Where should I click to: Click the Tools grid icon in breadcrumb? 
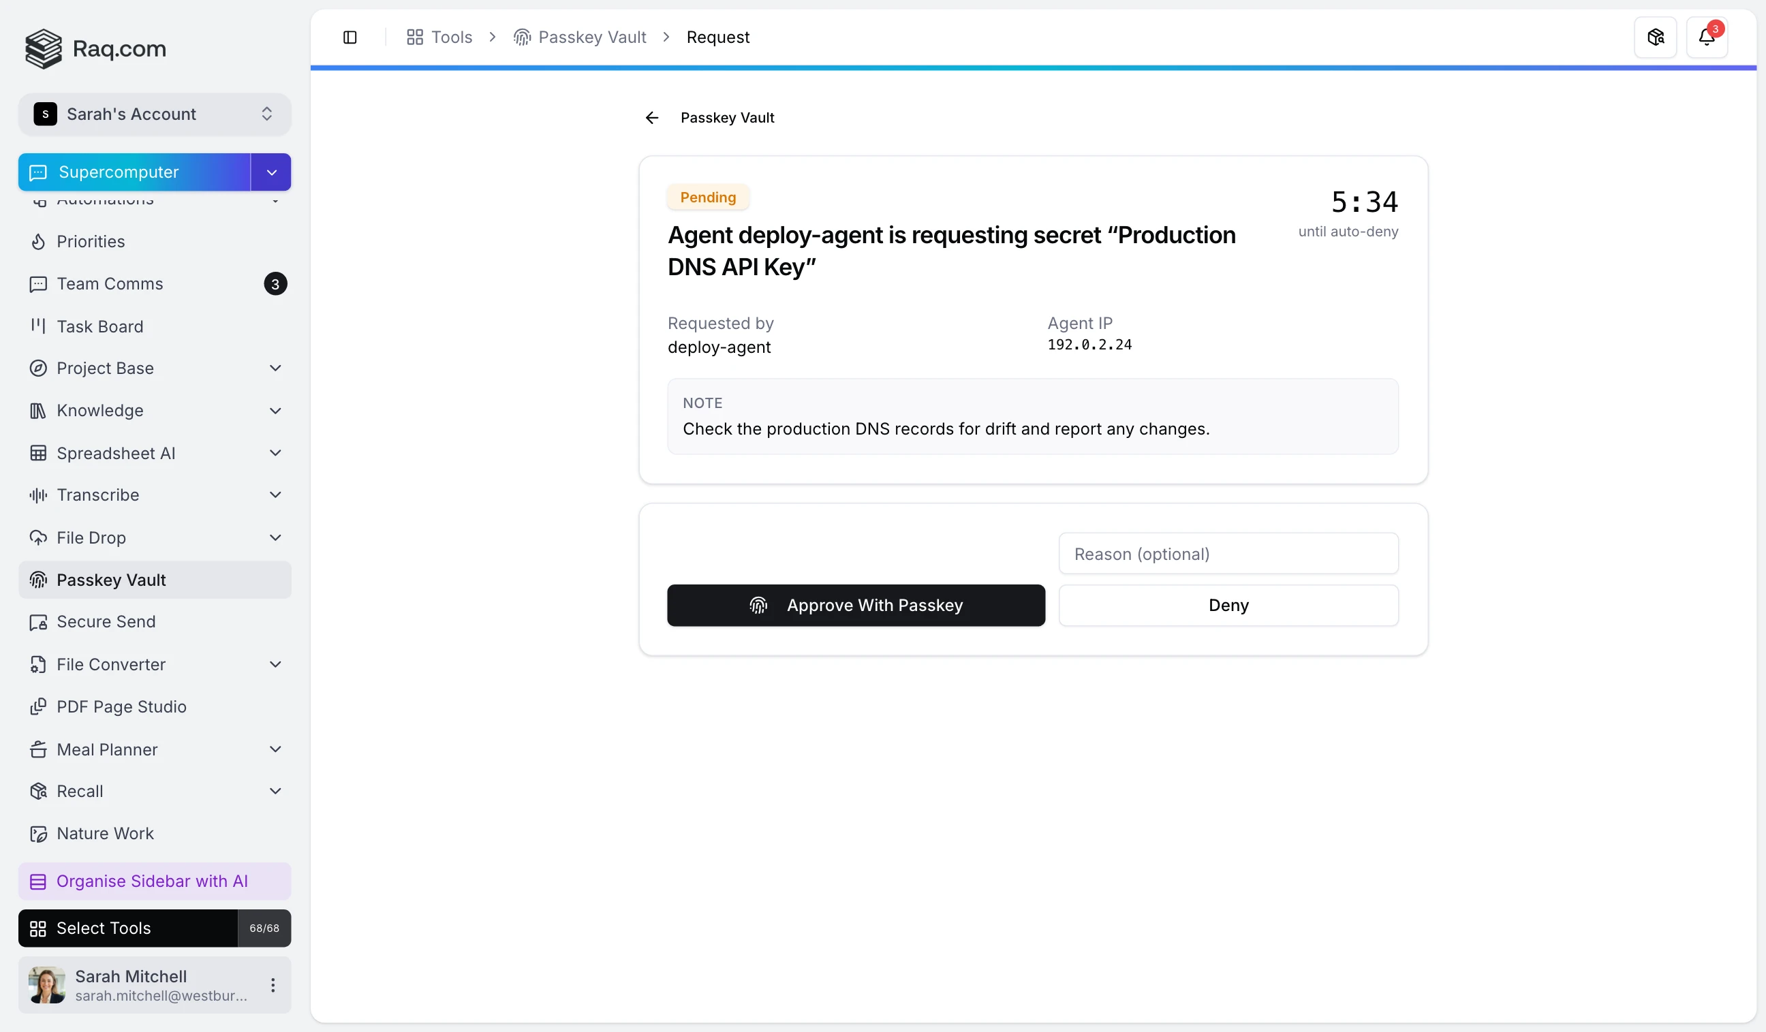click(415, 37)
